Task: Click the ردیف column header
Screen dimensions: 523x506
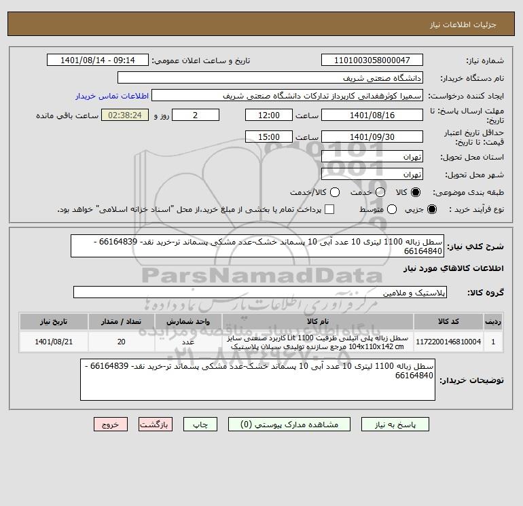Action: pyautogui.click(x=493, y=321)
